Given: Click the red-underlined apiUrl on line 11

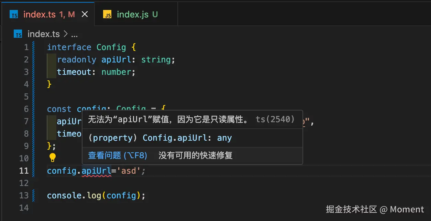Looking at the screenshot, I should coord(96,171).
